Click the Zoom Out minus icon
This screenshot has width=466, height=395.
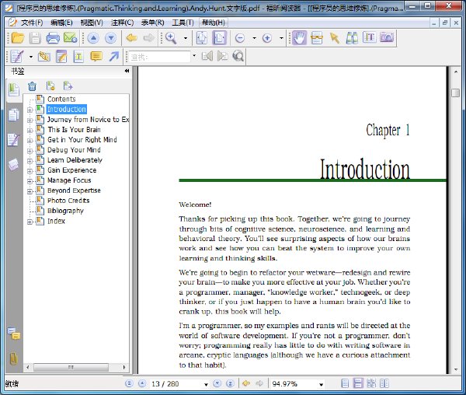click(240, 38)
